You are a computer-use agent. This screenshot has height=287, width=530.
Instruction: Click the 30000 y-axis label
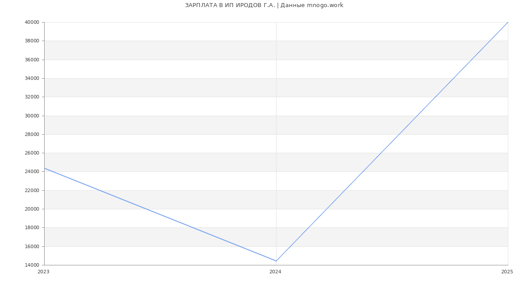tap(32, 116)
